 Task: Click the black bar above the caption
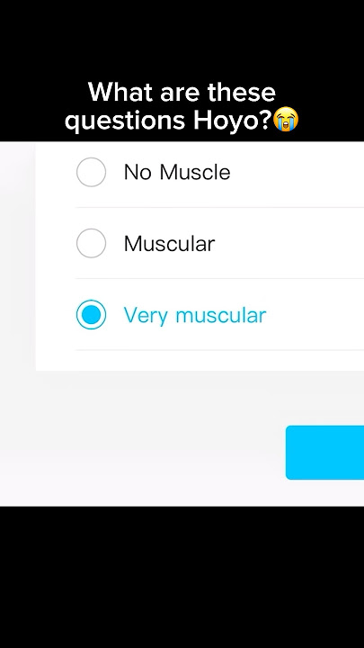(182, 37)
